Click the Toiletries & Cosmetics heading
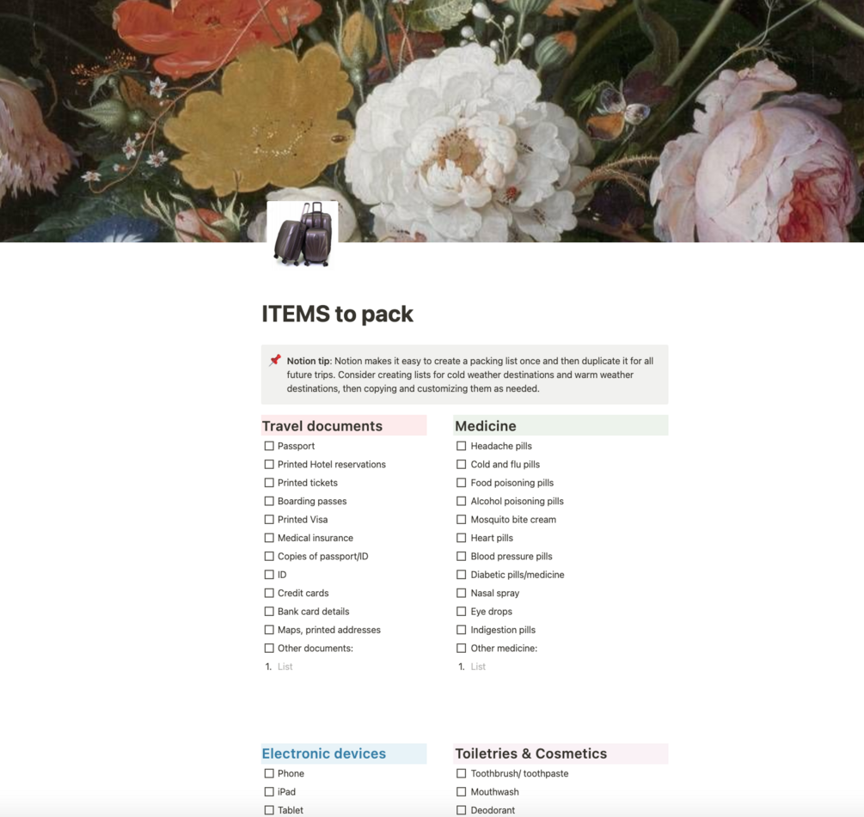 pyautogui.click(x=531, y=753)
